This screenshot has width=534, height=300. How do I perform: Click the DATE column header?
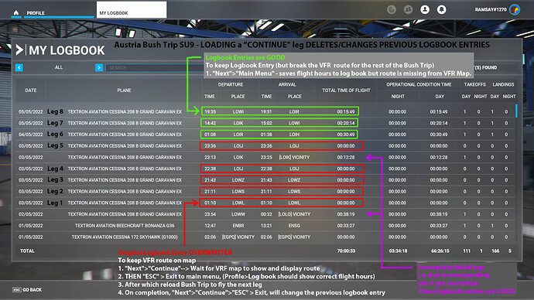[x=31, y=90]
